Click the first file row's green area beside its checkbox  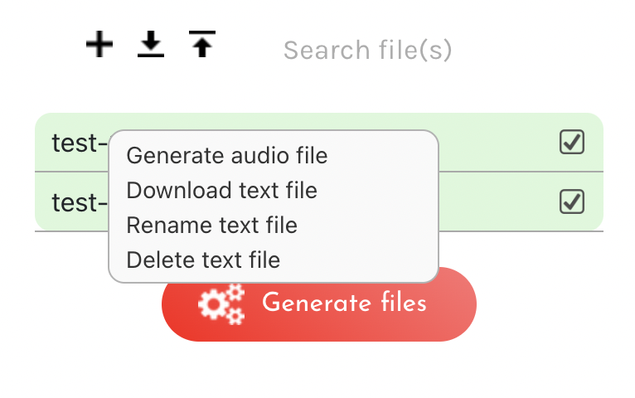[x=498, y=142]
